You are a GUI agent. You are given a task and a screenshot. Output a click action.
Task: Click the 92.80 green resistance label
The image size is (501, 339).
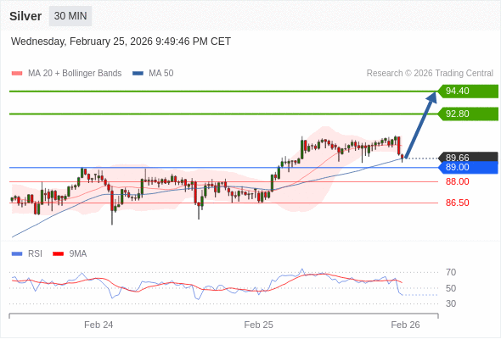point(468,114)
